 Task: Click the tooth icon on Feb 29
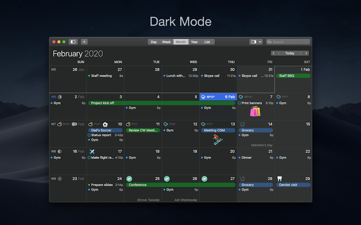click(x=280, y=179)
